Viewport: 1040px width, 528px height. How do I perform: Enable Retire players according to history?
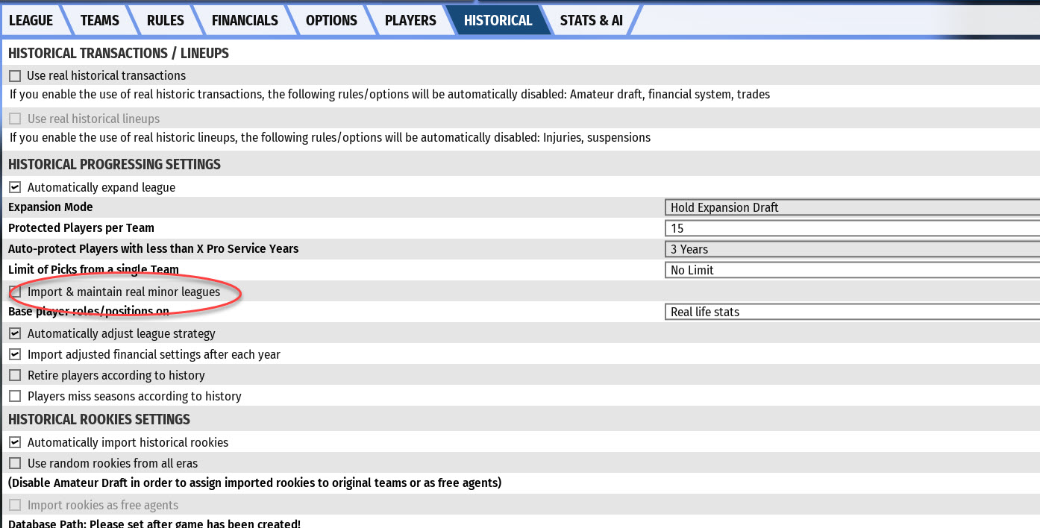(15, 376)
